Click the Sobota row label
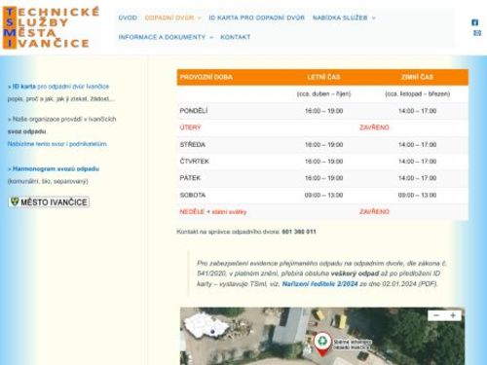The image size is (487, 365). click(193, 195)
